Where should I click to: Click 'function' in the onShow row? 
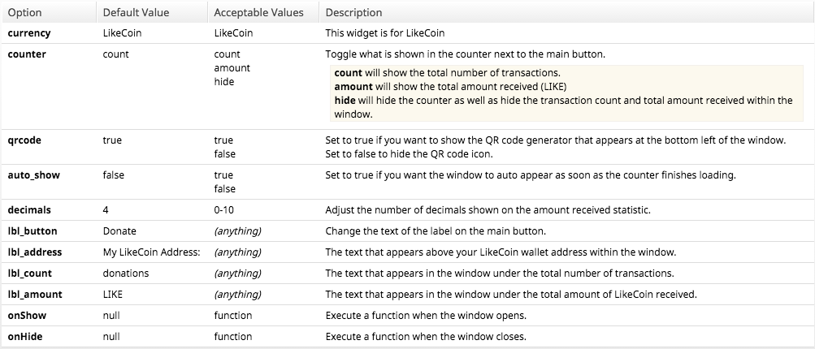coord(233,315)
